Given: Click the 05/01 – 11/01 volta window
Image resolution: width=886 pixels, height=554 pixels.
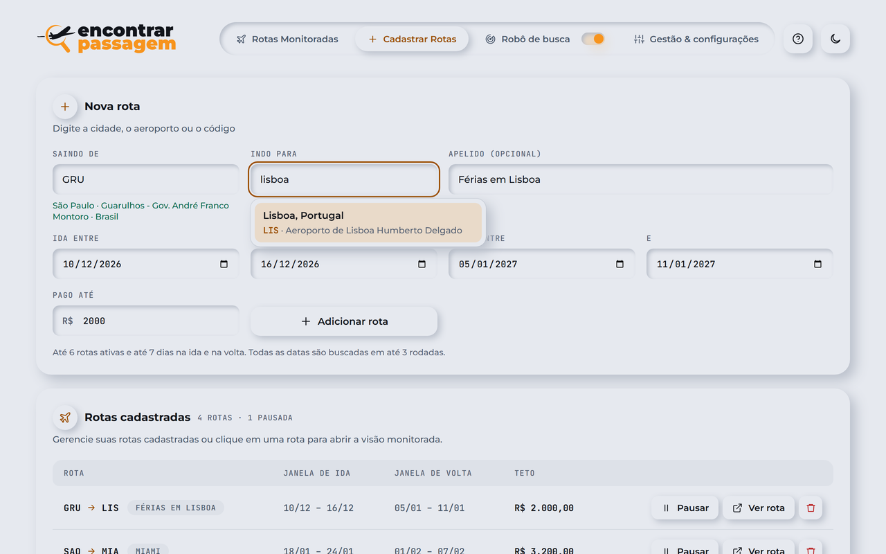Looking at the screenshot, I should (429, 508).
